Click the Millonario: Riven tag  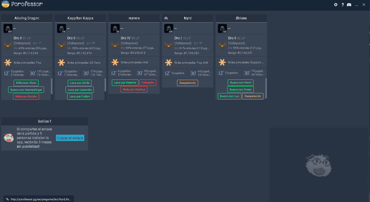pos(26,83)
